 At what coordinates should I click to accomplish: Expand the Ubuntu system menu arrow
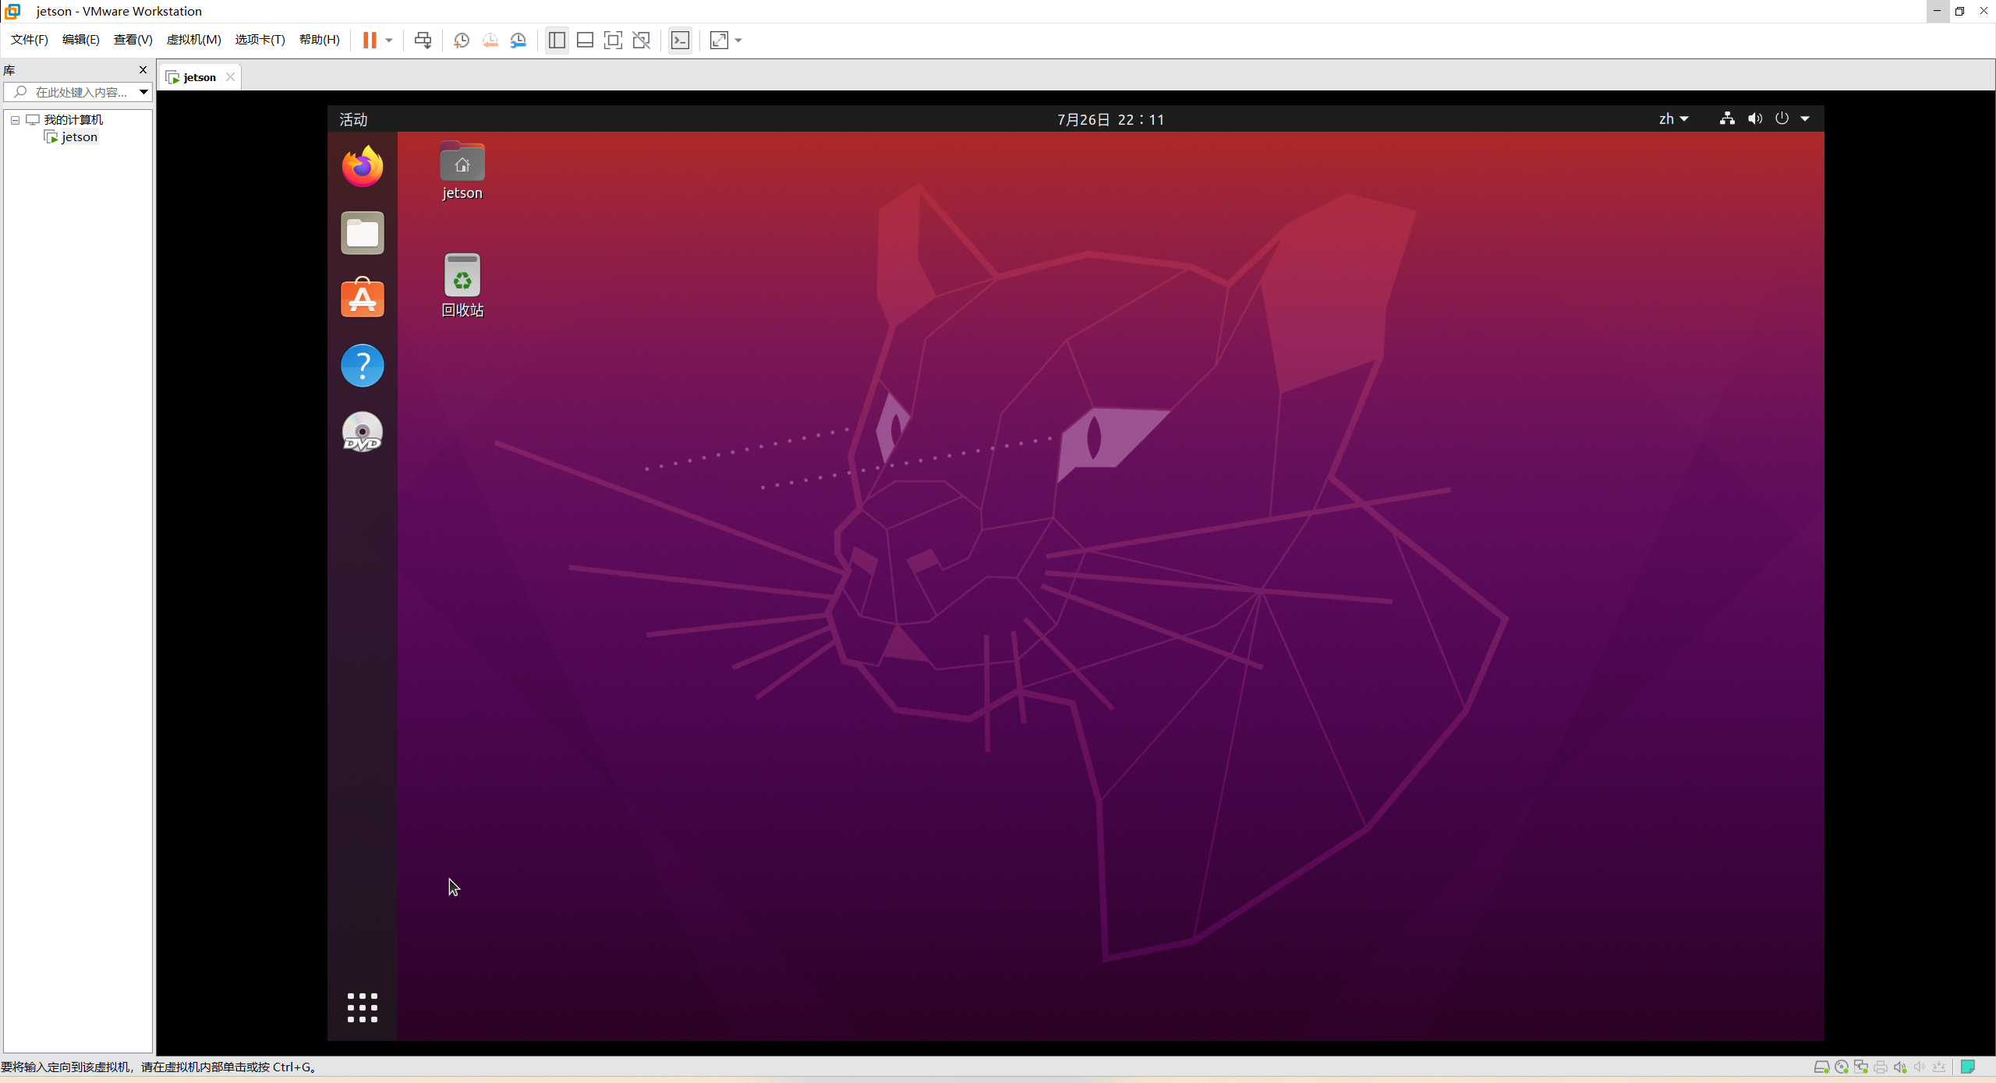1805,119
